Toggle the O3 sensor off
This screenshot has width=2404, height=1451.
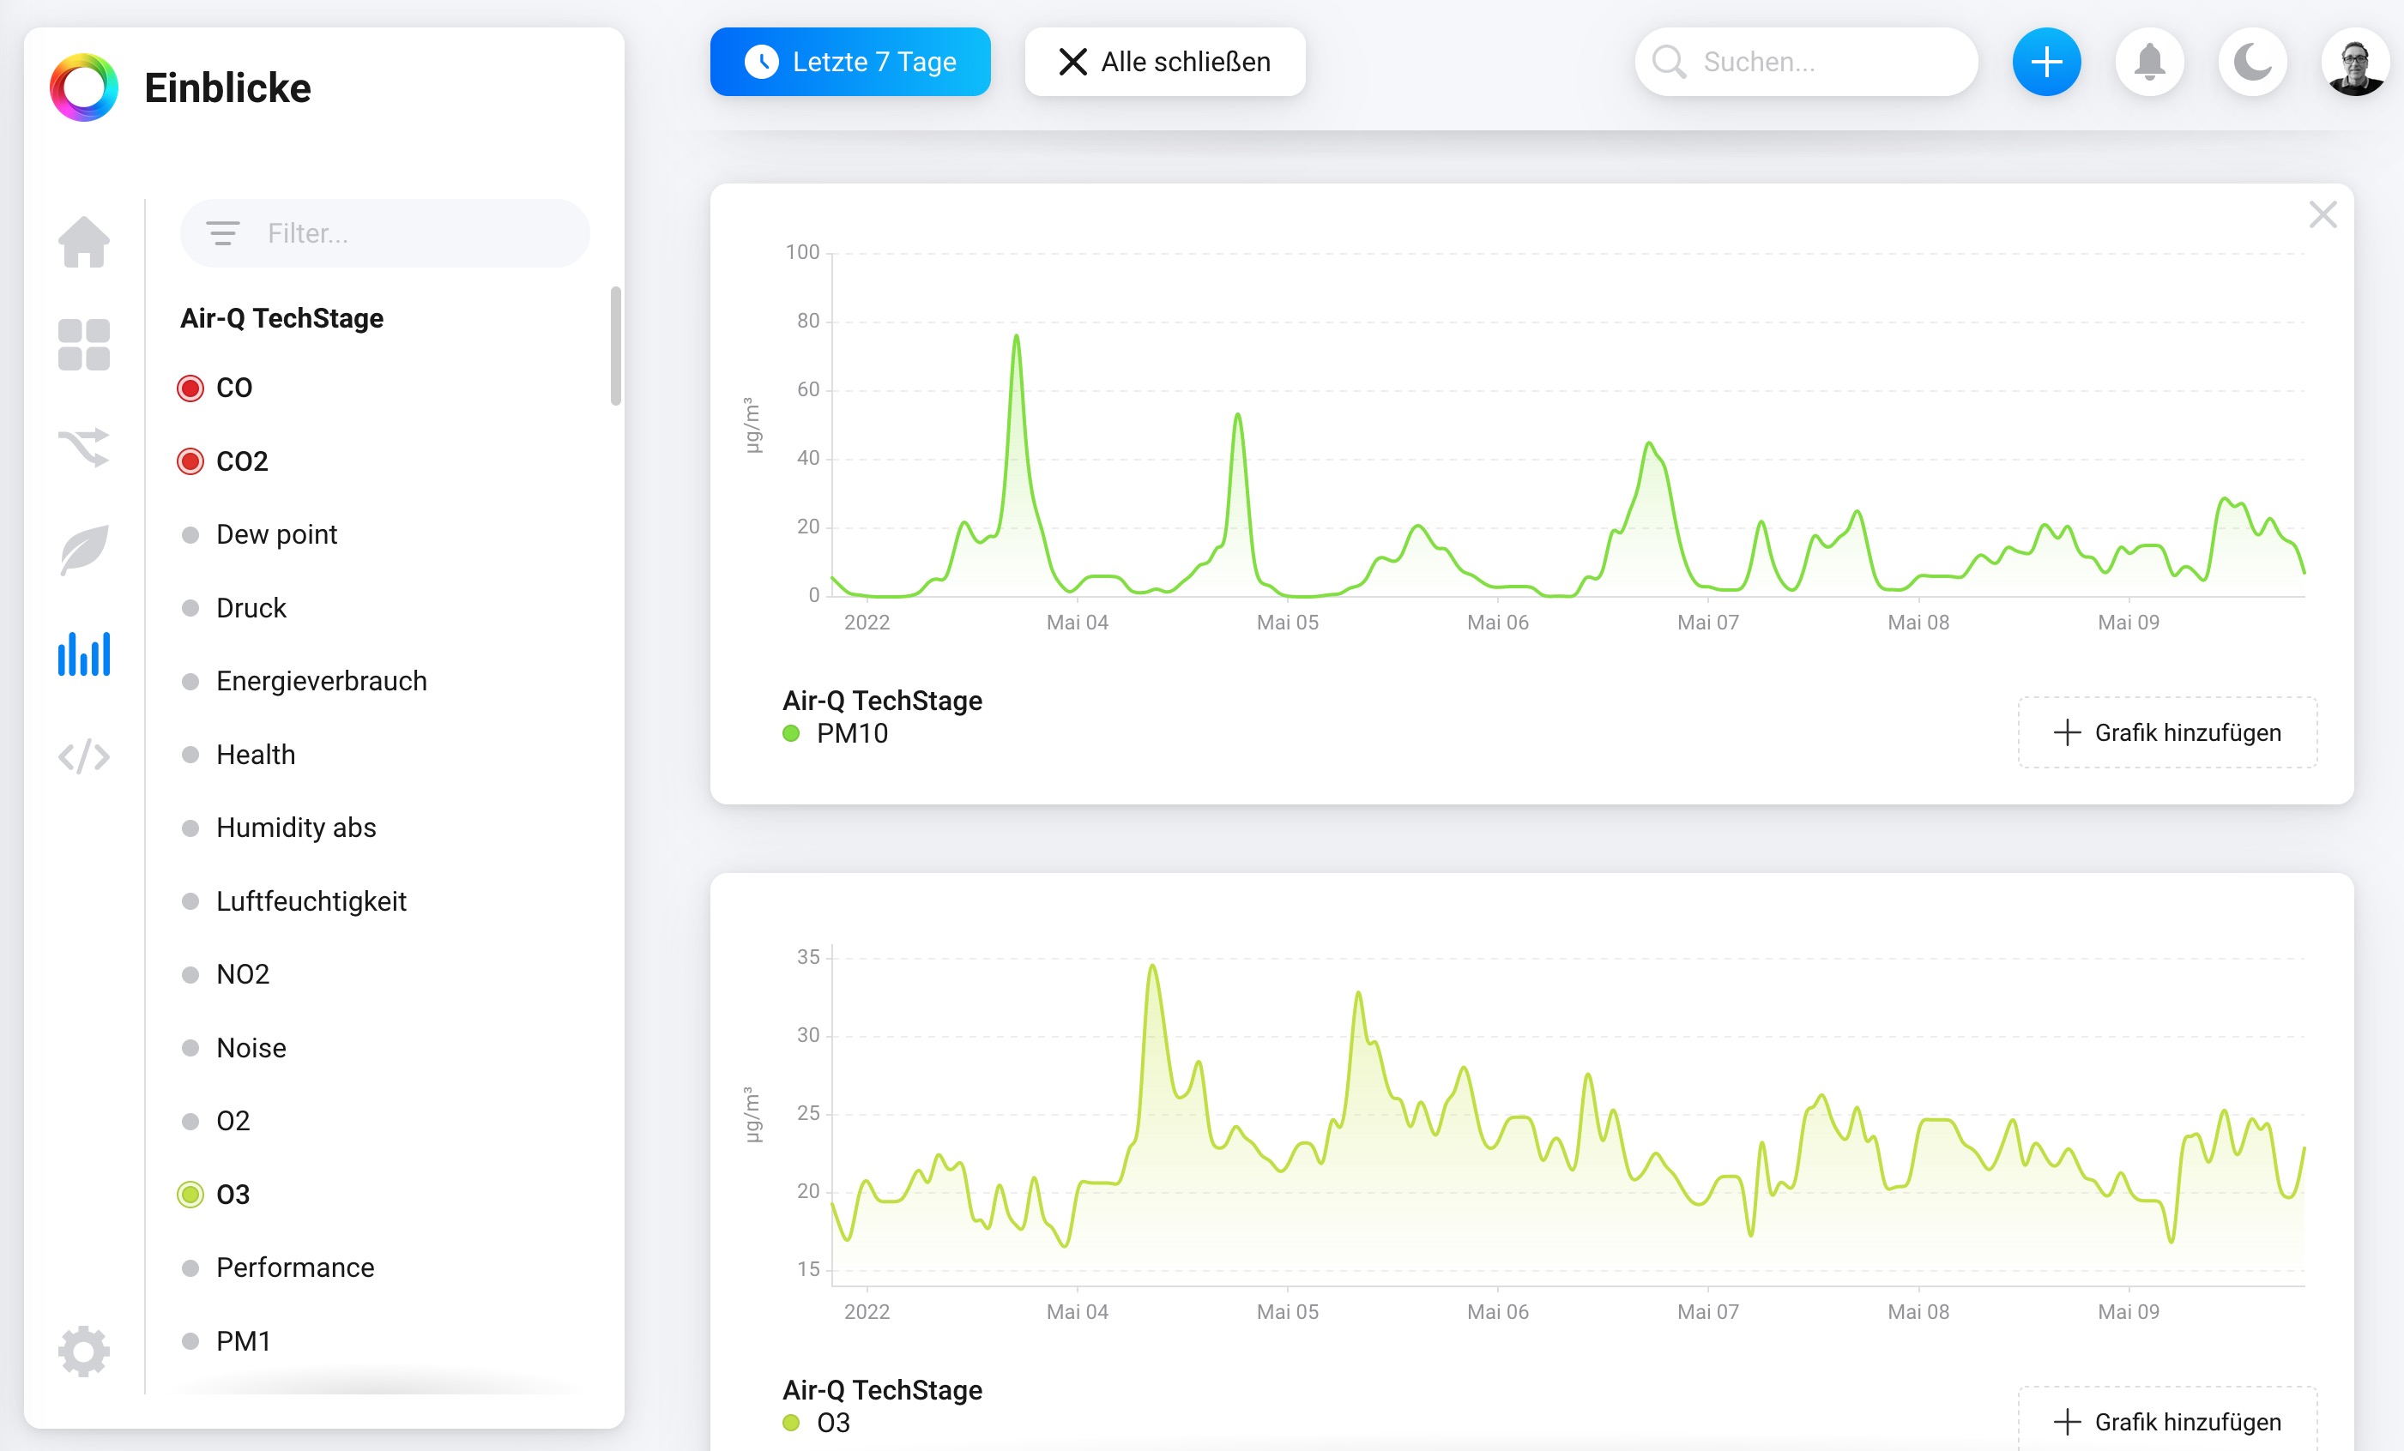(x=191, y=1195)
